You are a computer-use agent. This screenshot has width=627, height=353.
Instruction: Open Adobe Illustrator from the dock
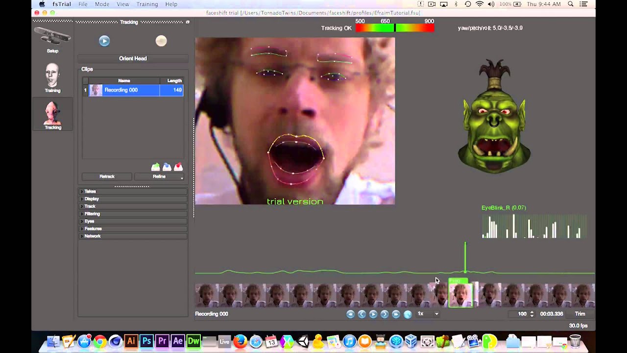[x=131, y=341]
